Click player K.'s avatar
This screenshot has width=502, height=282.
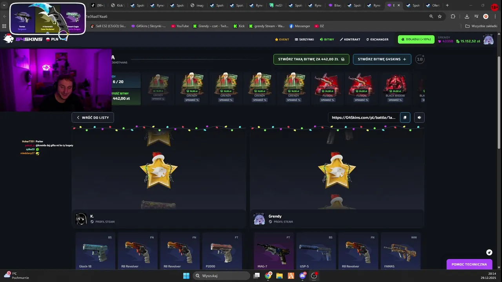(81, 219)
